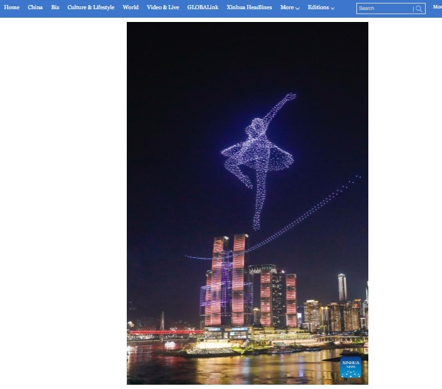Click the Xinhua News watermark logo
442x389 pixels.
tap(350, 366)
